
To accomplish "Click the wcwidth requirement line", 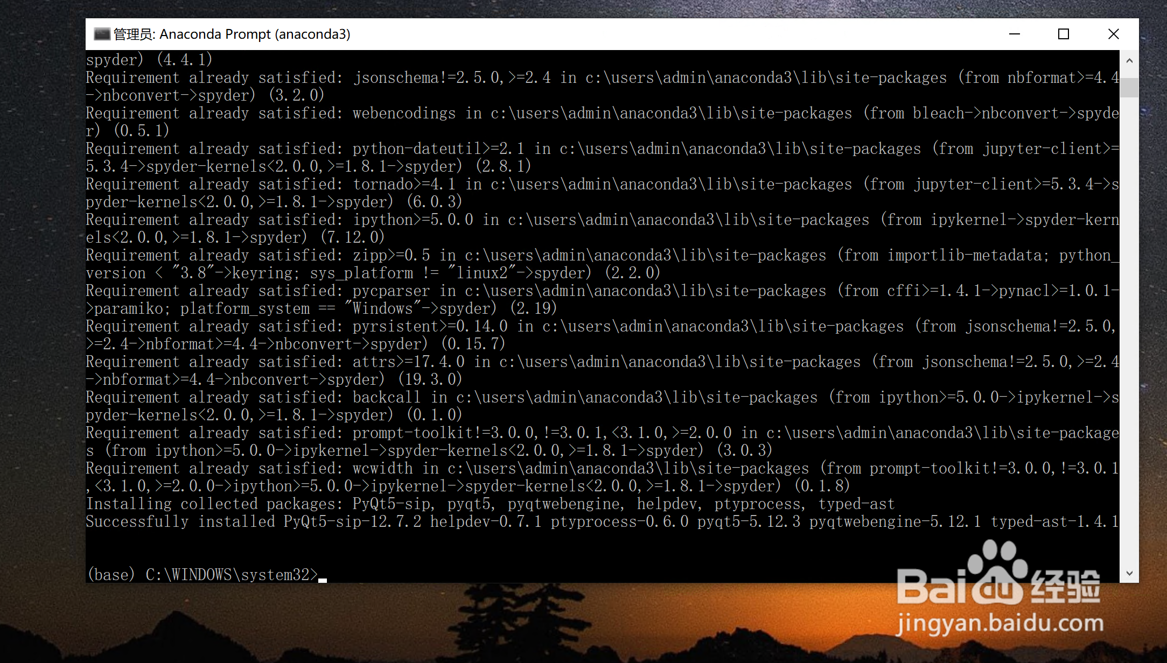I will pos(382,468).
